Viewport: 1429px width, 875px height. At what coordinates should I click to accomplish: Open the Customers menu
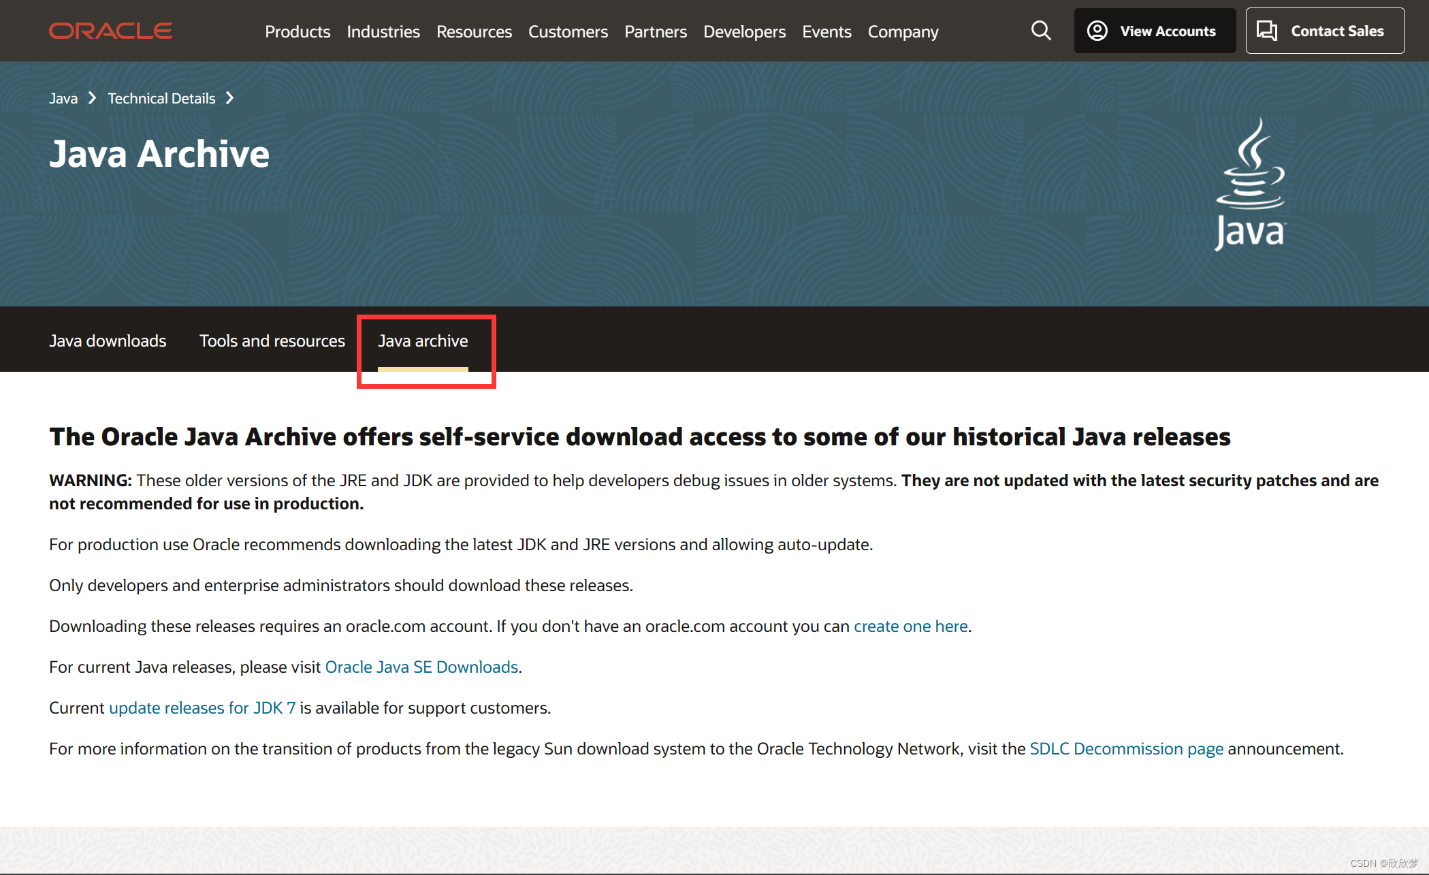pos(568,31)
